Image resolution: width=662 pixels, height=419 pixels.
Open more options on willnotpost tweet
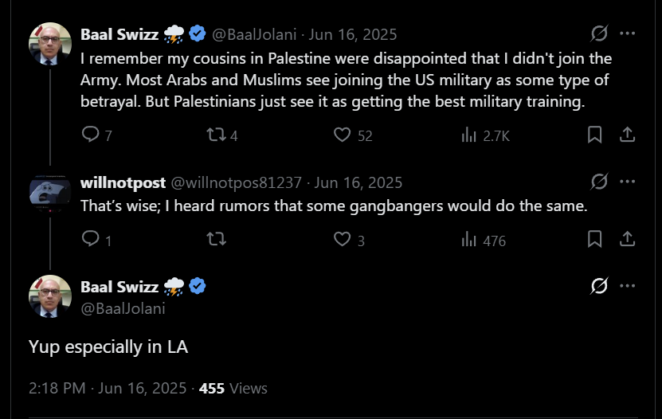(628, 182)
